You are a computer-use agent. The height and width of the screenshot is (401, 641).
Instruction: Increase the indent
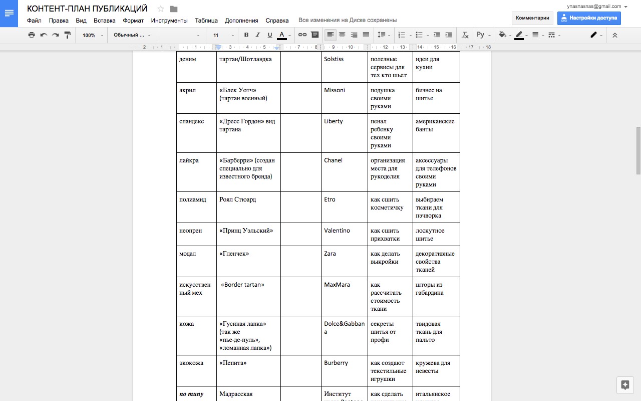tap(449, 35)
